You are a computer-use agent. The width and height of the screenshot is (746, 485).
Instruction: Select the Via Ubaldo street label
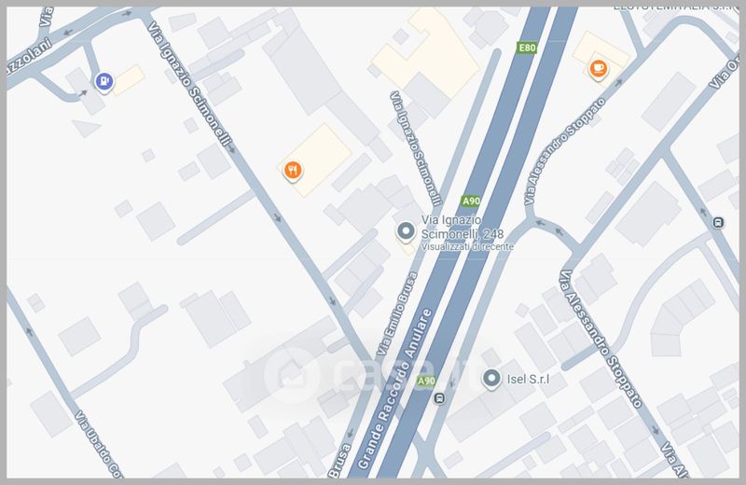[x=98, y=444]
